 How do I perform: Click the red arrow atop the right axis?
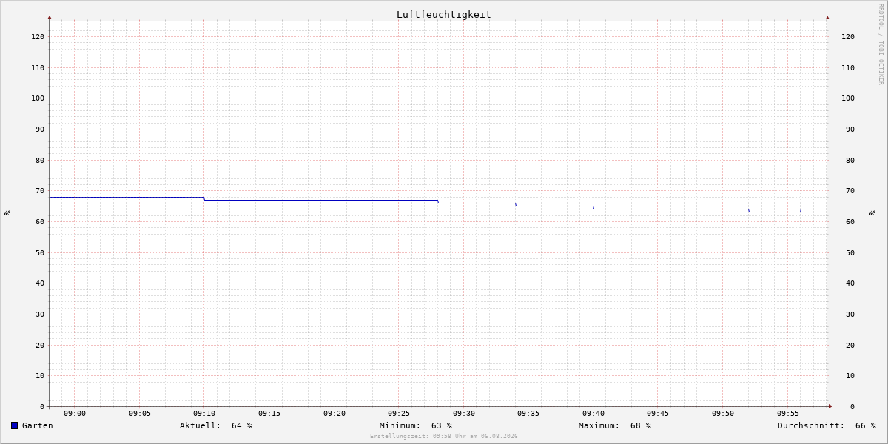tap(827, 17)
